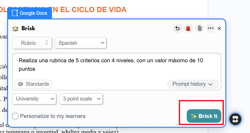Open the 3 point scale dropdown
The width and height of the screenshot is (250, 133).
pyautogui.click(x=81, y=99)
